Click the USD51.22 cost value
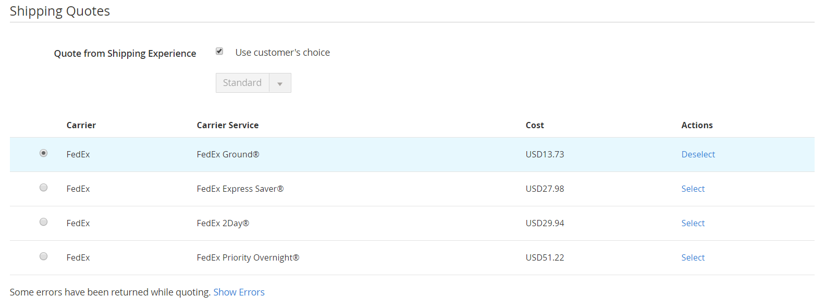Screen dimensions: 824x308 545,257
